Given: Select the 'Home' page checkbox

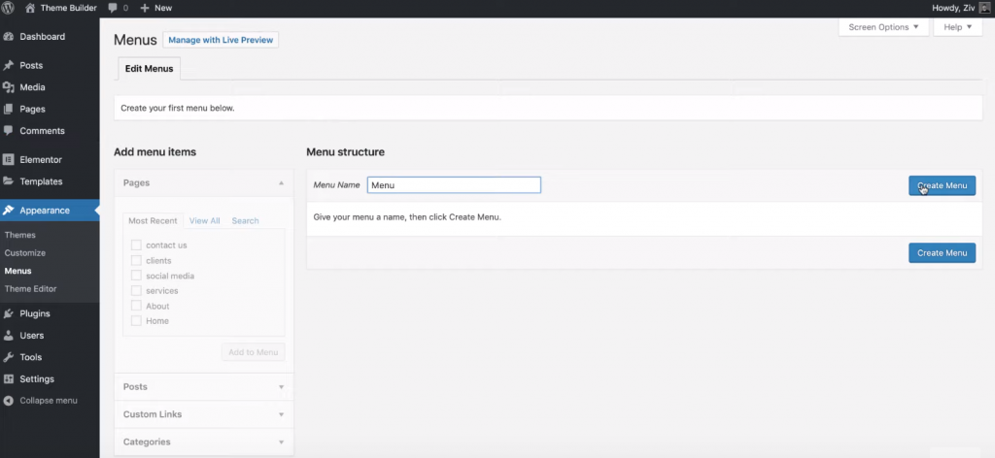Looking at the screenshot, I should point(136,321).
